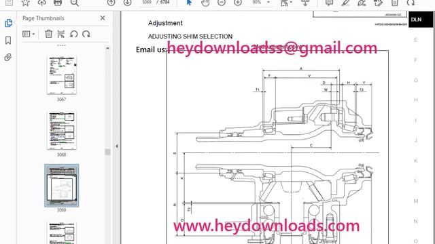Click the 'ADJUSTING SHIM SELECTION' heading
This screenshot has height=244, width=435.
190,37
